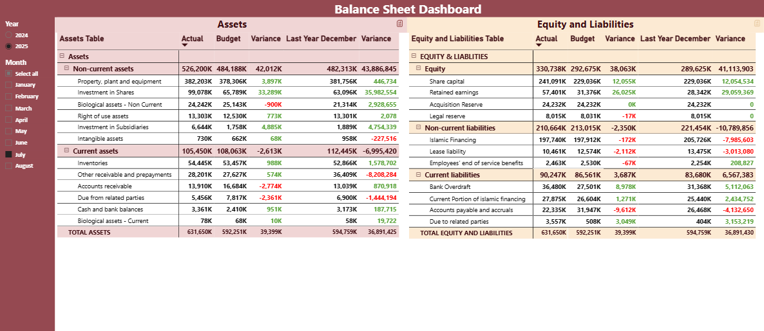Collapse the Current liabilities group
Image resolution: width=764 pixels, height=331 pixels.
coord(419,174)
